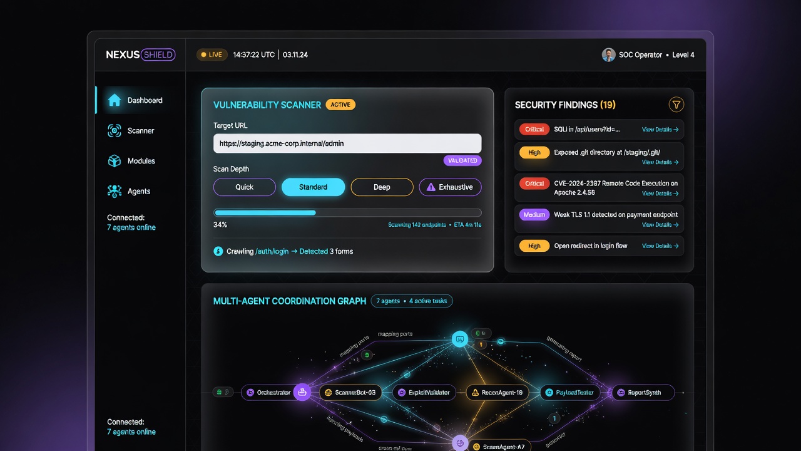Screen dimensions: 801x451
Task: Open the Scanner sidebar icon
Action: pos(114,130)
